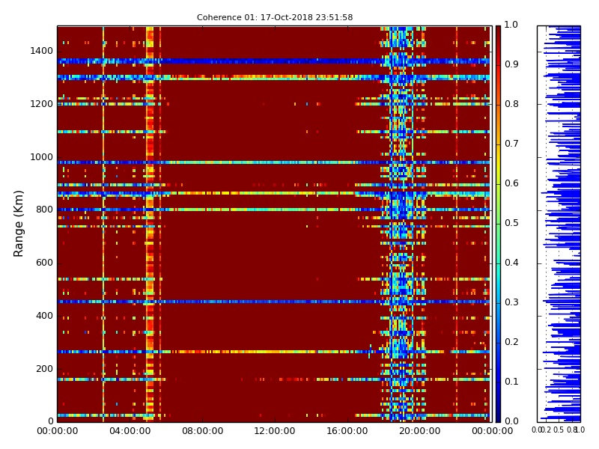
Task: Click the colorbar 0.5 label
Action: click(x=511, y=223)
